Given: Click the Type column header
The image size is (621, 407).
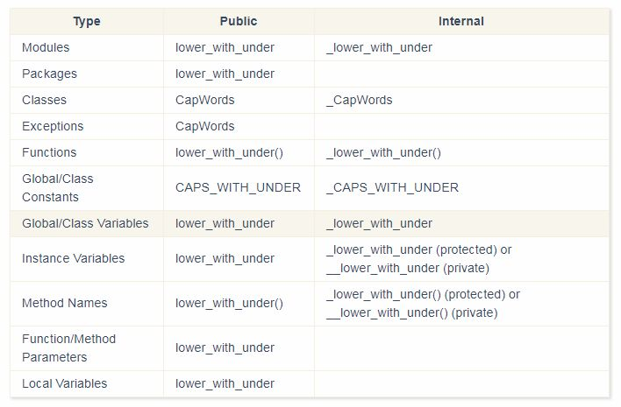Looking at the screenshot, I should tap(86, 21).
